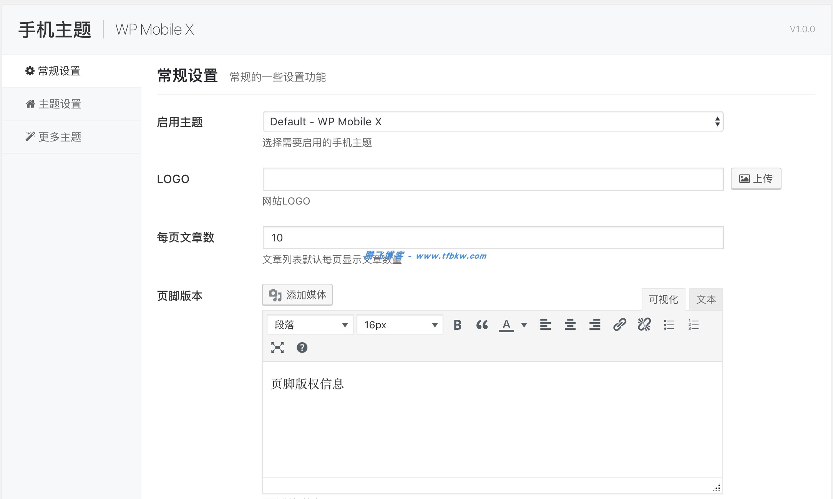833x499 pixels.
Task: Insert link using chain icon
Action: (x=619, y=325)
